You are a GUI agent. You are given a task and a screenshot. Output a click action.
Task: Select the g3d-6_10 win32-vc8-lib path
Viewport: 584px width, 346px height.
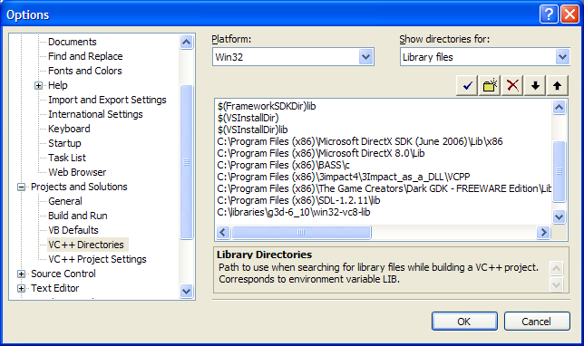294,213
